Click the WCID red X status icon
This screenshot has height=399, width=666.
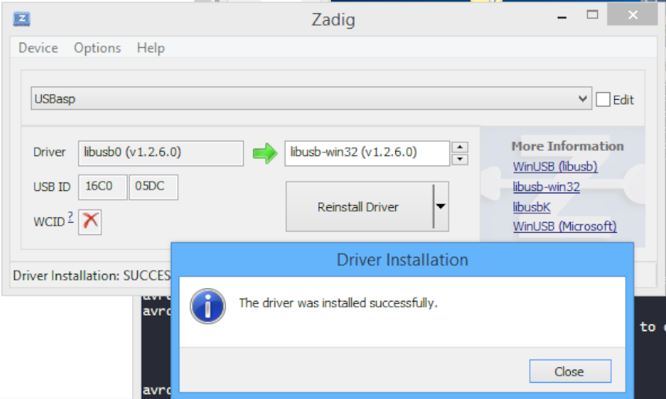point(90,221)
